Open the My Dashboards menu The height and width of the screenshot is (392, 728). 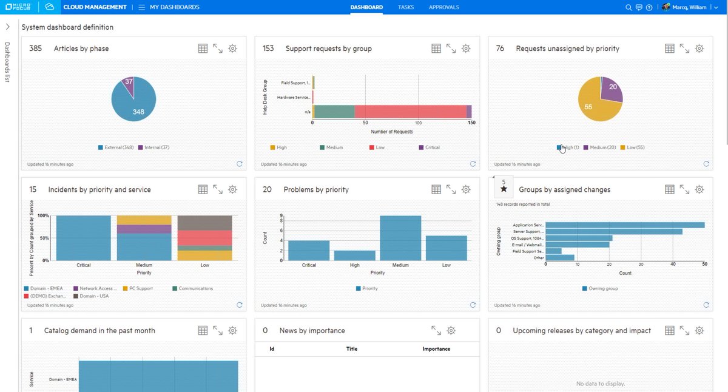(x=175, y=7)
